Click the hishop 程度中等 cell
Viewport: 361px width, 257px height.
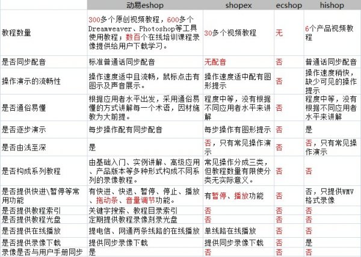(331, 108)
